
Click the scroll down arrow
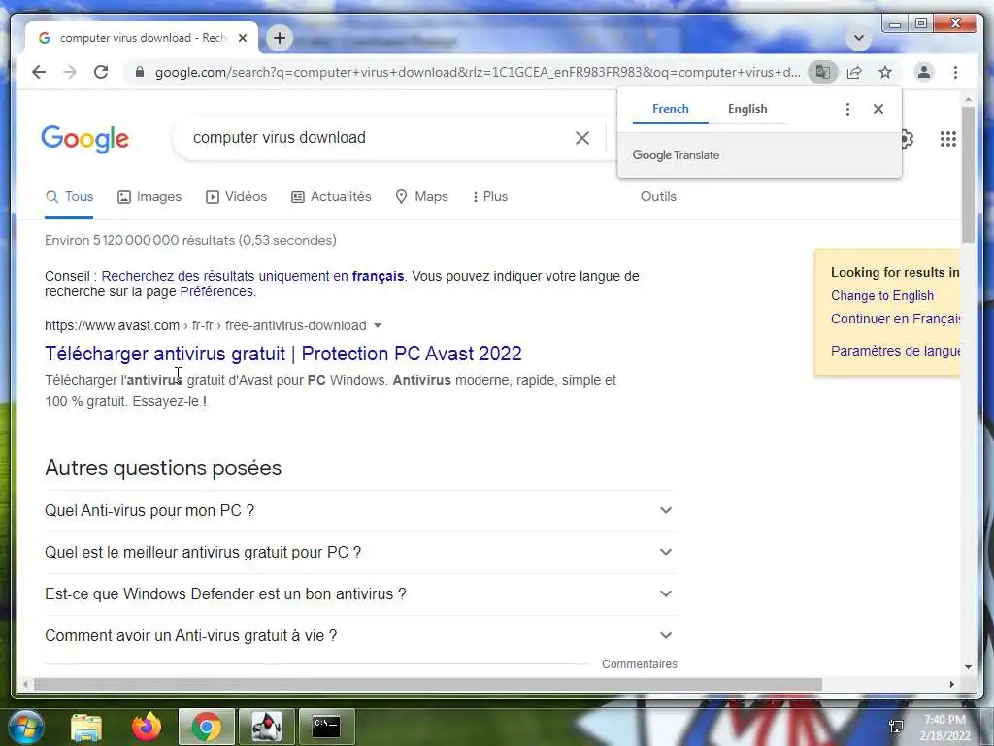coord(968,666)
